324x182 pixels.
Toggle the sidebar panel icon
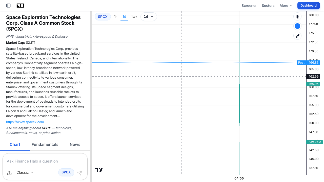[8, 6]
